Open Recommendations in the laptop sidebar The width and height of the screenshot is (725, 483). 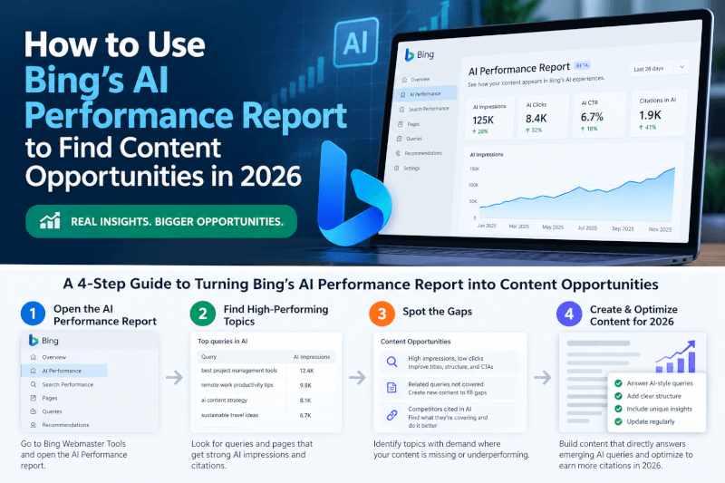[423, 153]
